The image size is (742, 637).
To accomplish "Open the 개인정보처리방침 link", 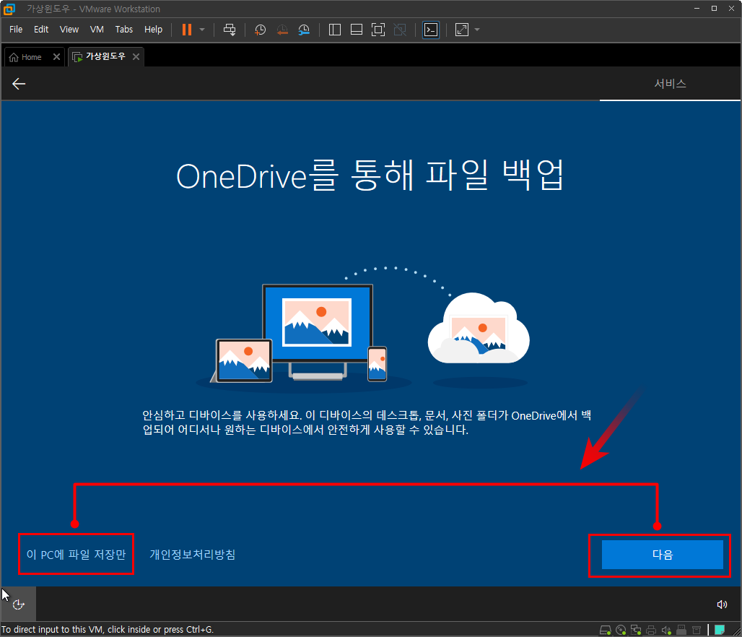I will (x=192, y=554).
